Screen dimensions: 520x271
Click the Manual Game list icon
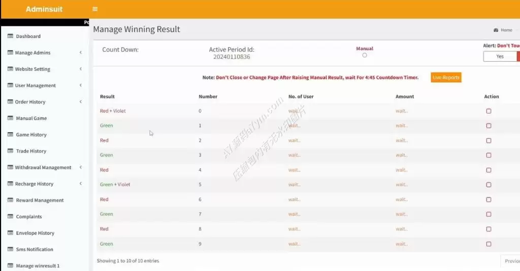coord(10,118)
